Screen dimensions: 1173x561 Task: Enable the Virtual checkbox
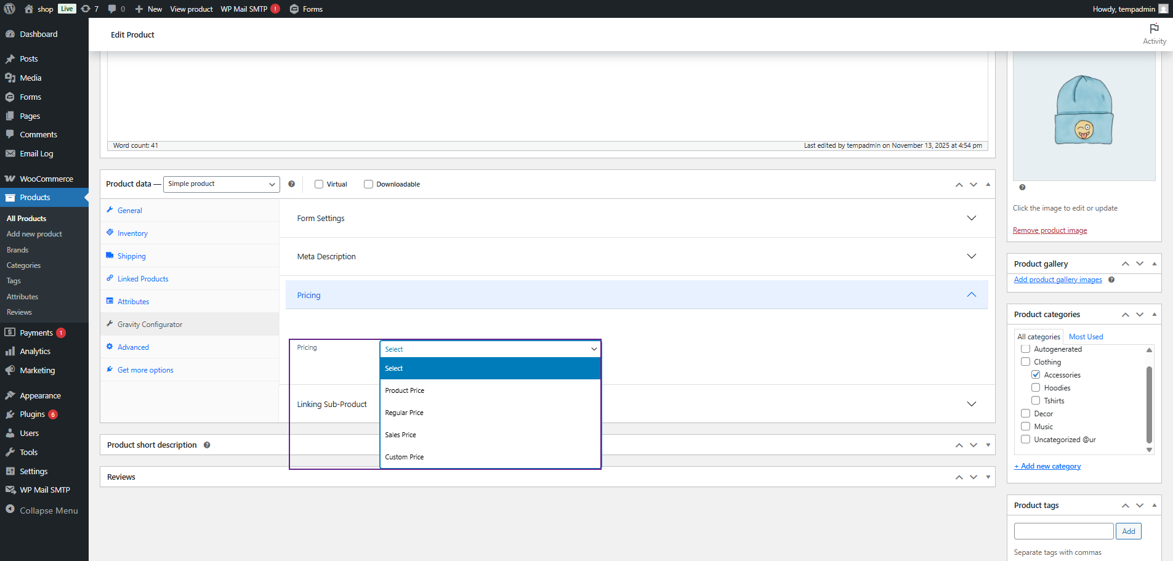tap(319, 184)
